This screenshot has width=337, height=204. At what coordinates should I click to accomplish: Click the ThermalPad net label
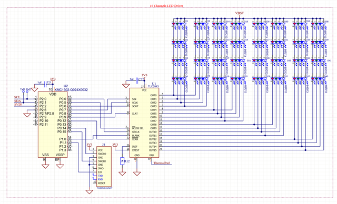pyautogui.click(x=162, y=163)
